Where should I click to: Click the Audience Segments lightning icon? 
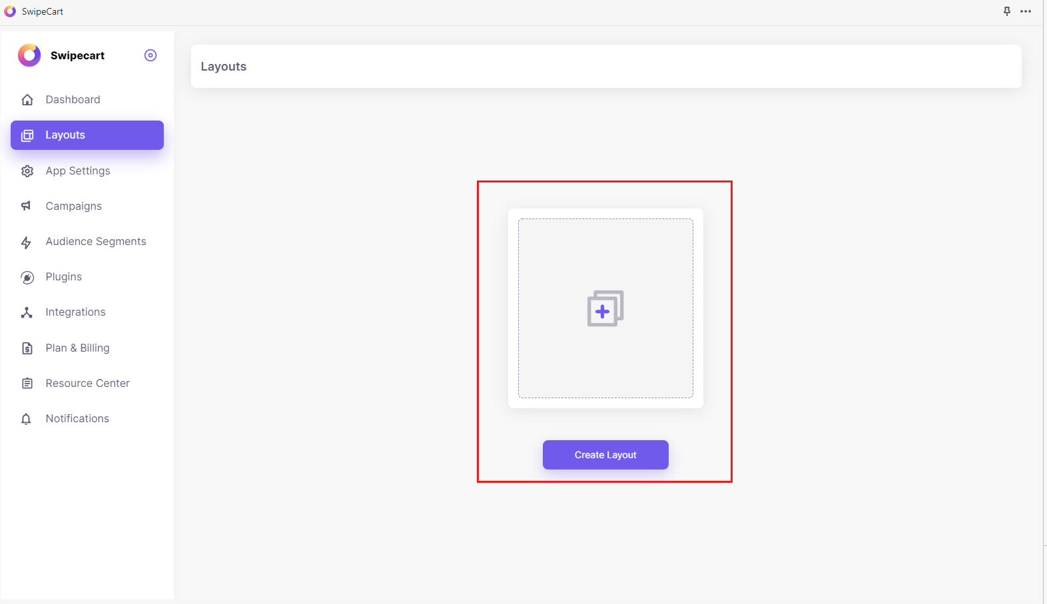pyautogui.click(x=27, y=242)
